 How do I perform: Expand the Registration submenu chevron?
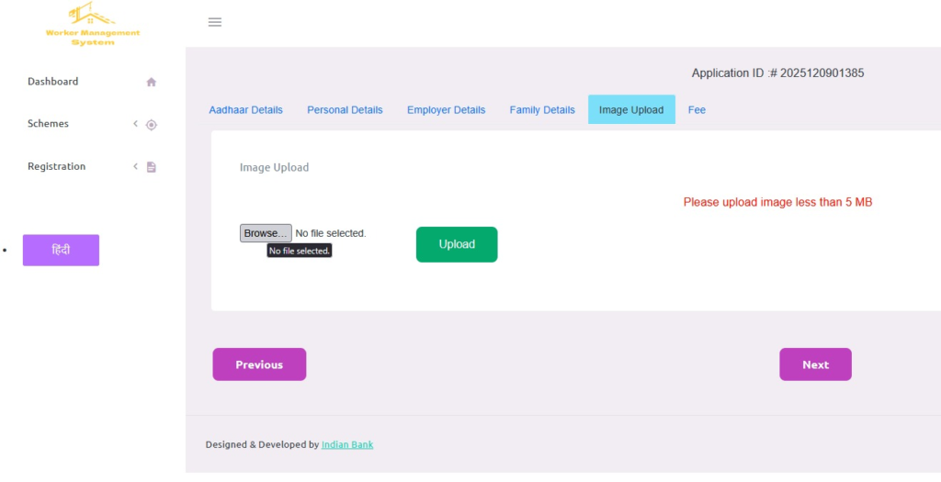pos(135,166)
